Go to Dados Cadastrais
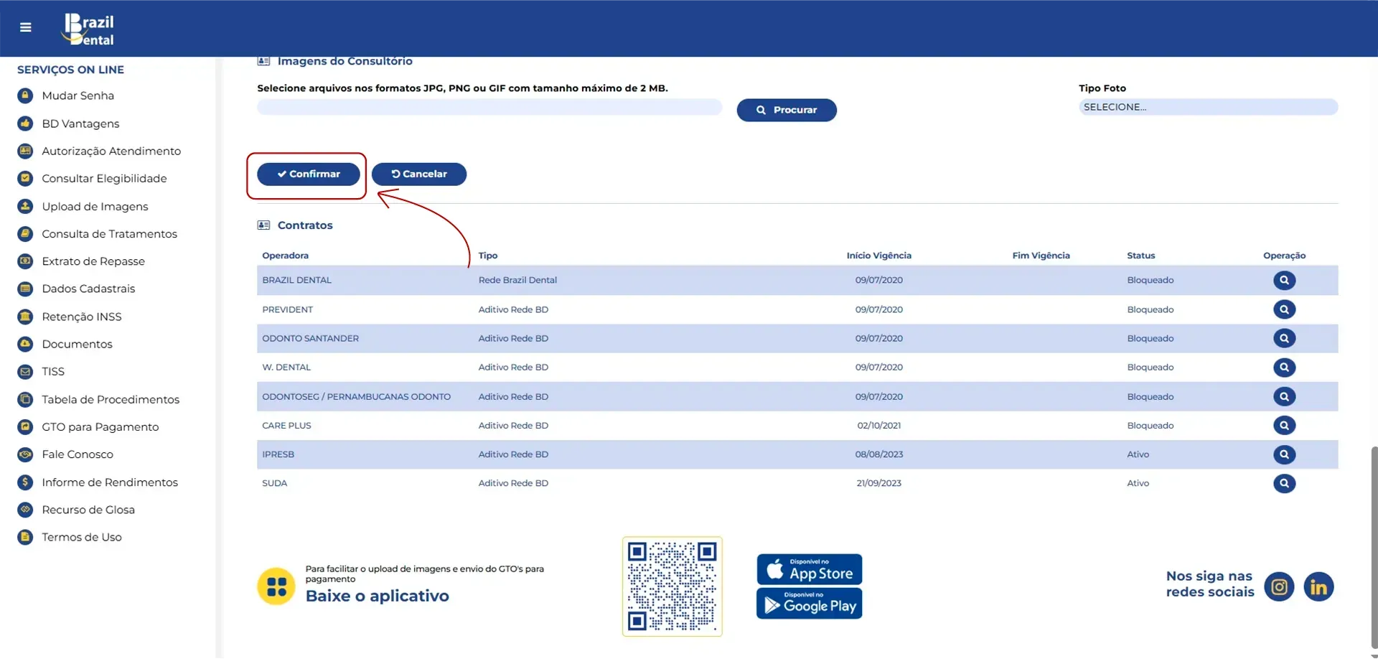The width and height of the screenshot is (1378, 659). (x=88, y=289)
